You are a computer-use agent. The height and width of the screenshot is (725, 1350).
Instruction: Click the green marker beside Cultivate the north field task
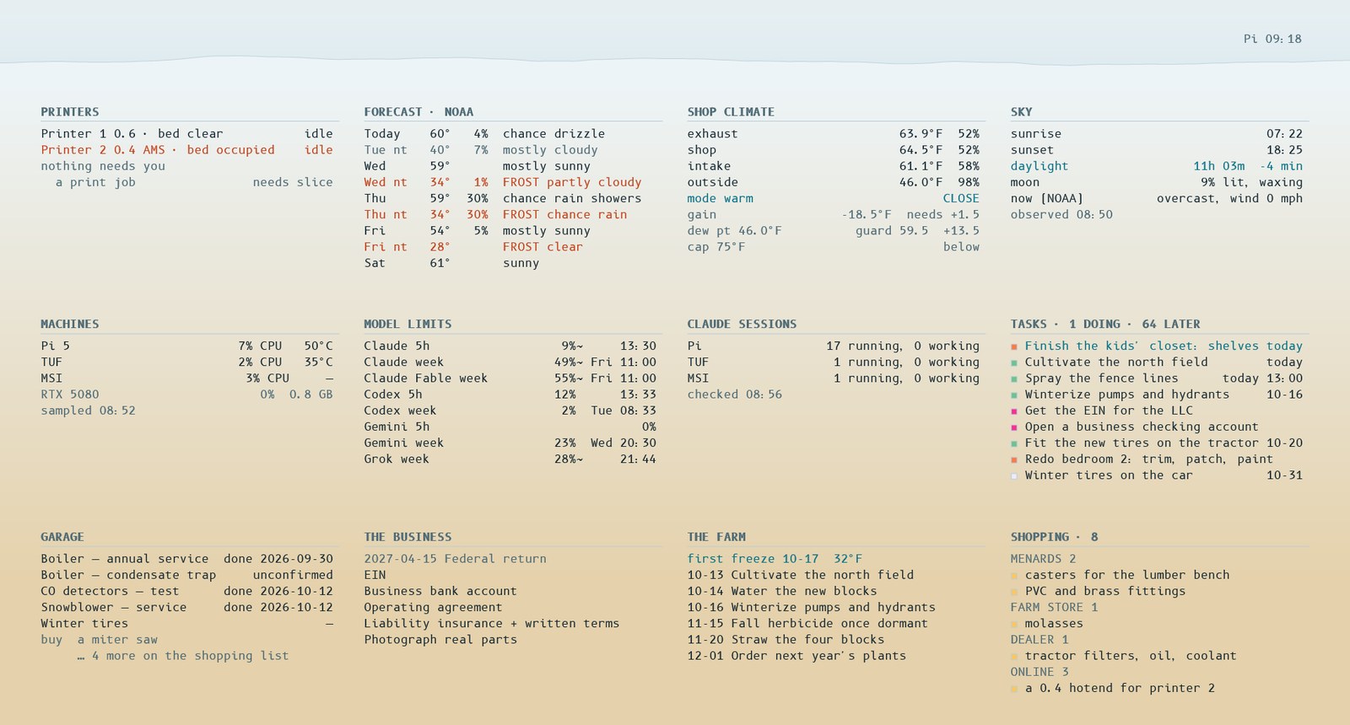pos(1014,362)
